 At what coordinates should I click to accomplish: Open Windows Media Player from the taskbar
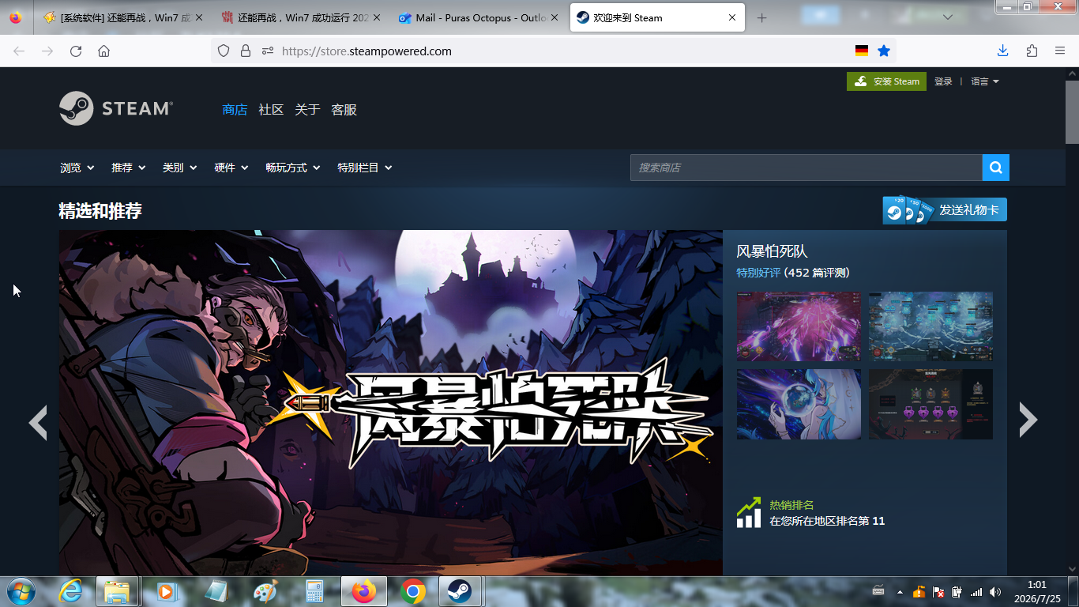click(166, 591)
